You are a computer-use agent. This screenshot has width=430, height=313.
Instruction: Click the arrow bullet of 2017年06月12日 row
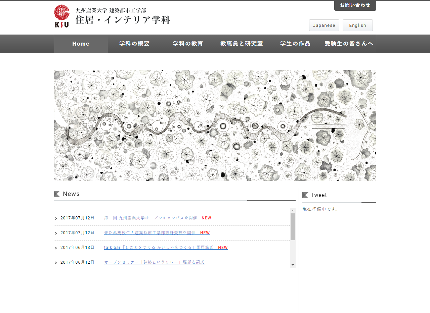56,263
